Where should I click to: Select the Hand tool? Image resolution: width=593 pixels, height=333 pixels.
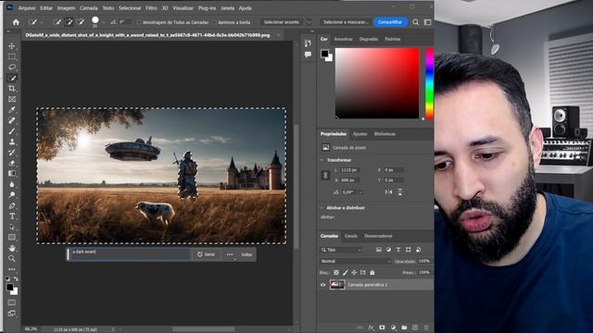12,248
